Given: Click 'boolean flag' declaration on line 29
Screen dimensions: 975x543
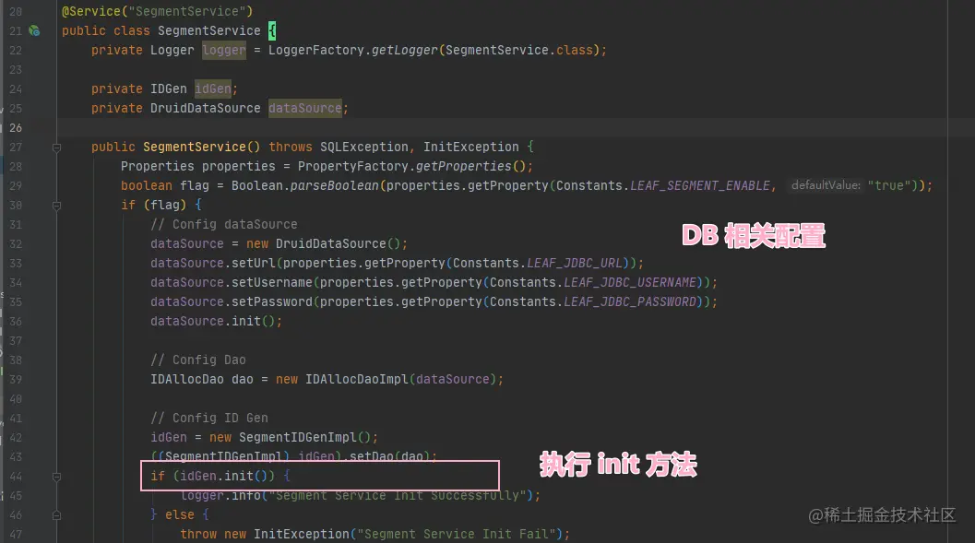Looking at the screenshot, I should coord(165,185).
